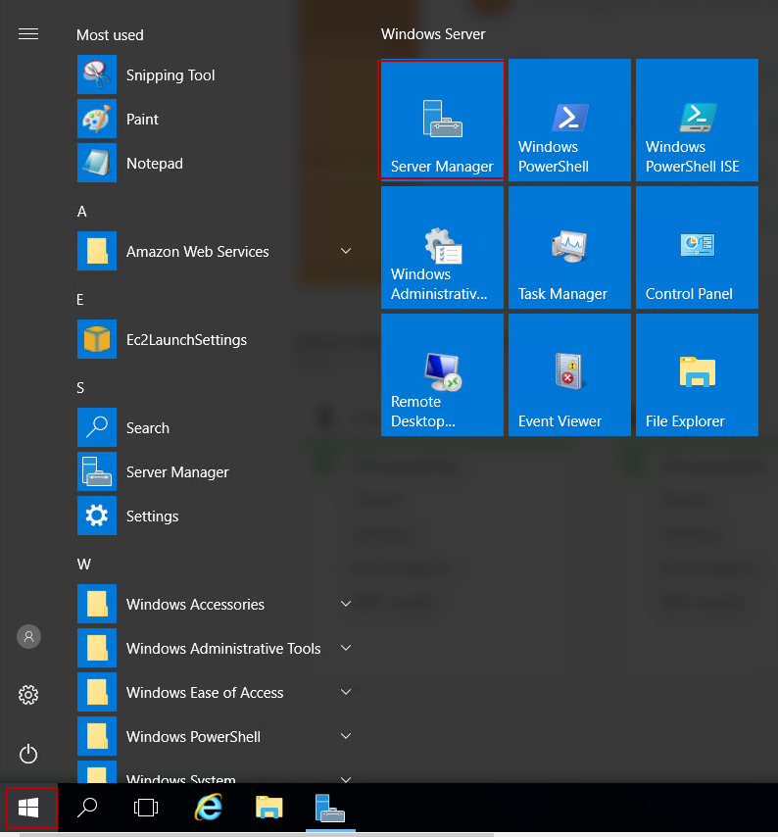778x837 pixels.
Task: Open the Windows Administrative Tools folder
Action: point(217,648)
